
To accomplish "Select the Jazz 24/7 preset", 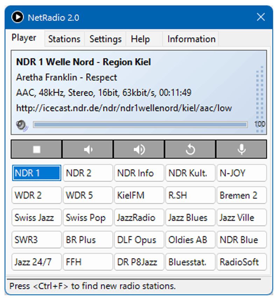I will point(36,262).
